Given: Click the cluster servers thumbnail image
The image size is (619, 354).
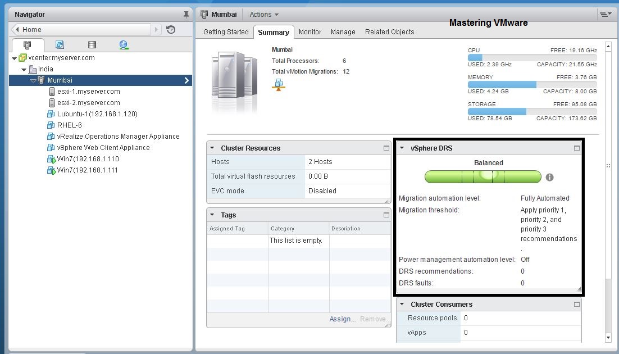Looking at the screenshot, I should [x=234, y=82].
